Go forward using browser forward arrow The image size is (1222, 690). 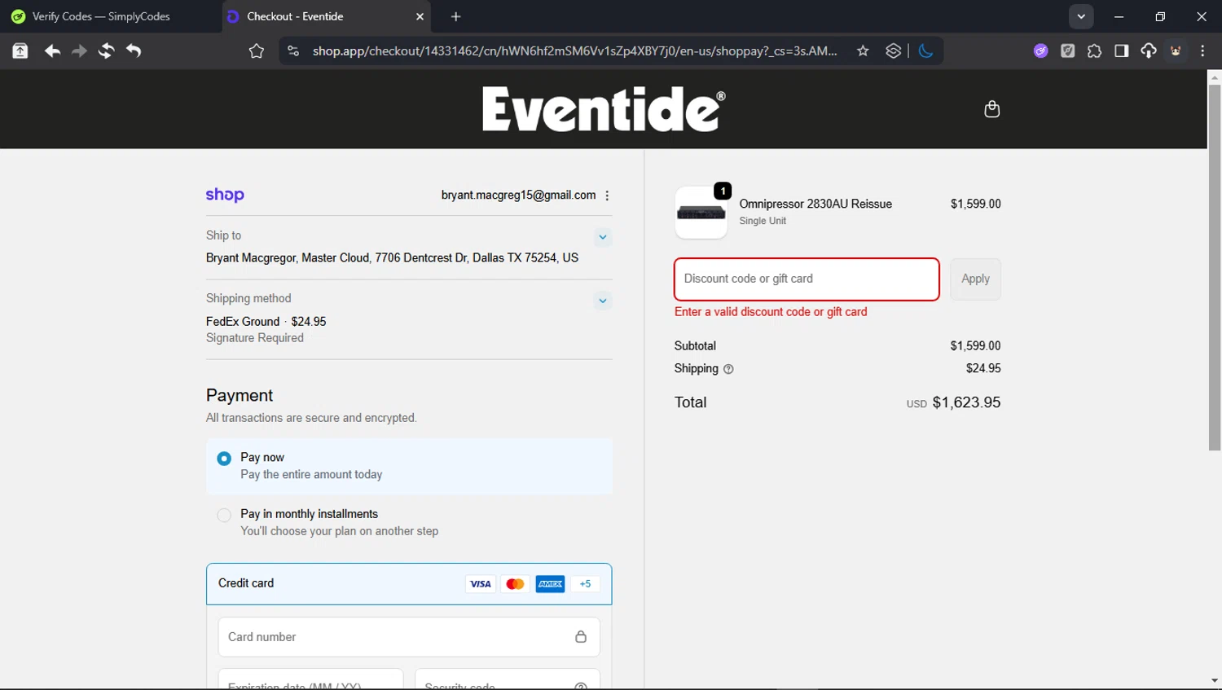coord(79,51)
